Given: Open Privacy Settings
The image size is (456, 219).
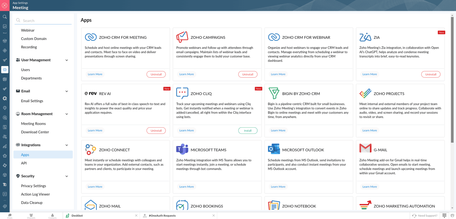Looking at the screenshot, I should [x=33, y=186].
